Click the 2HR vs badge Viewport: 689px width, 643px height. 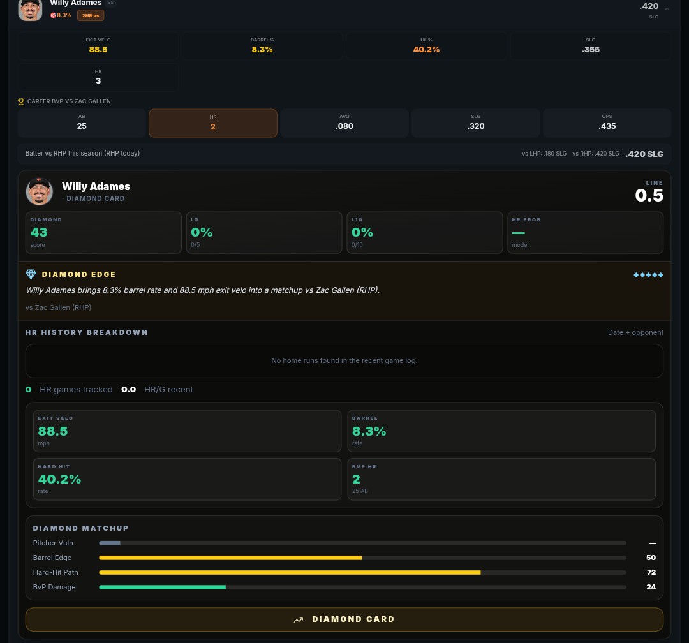91,15
